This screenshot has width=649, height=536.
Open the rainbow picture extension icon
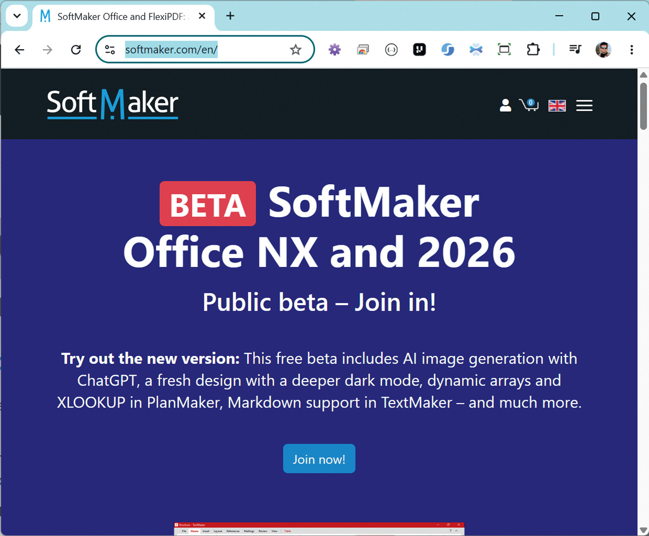point(363,50)
